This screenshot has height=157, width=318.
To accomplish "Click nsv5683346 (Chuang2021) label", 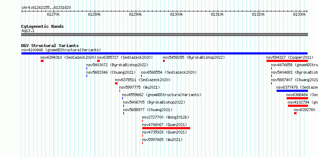I will (x=111, y=72).
